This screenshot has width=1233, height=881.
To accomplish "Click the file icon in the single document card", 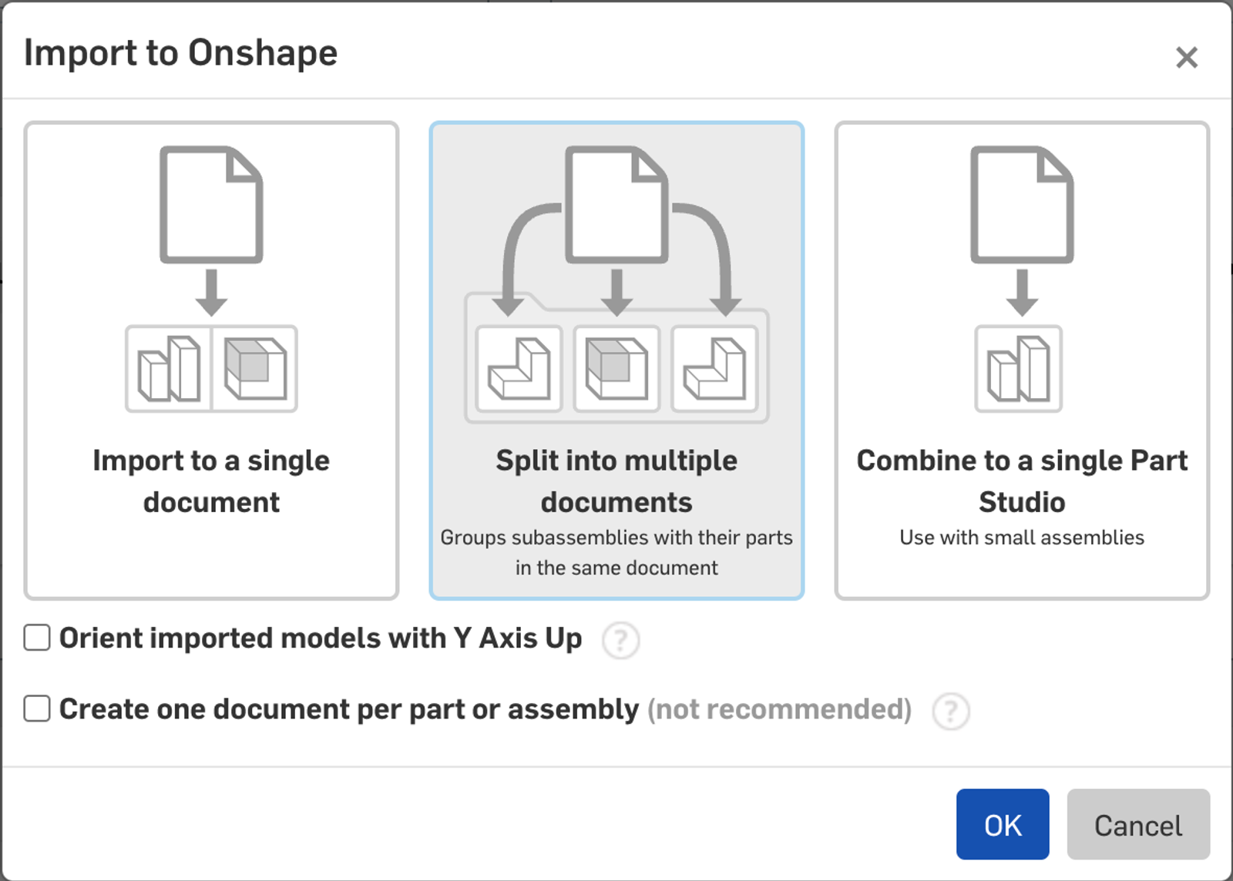I will coord(211,205).
